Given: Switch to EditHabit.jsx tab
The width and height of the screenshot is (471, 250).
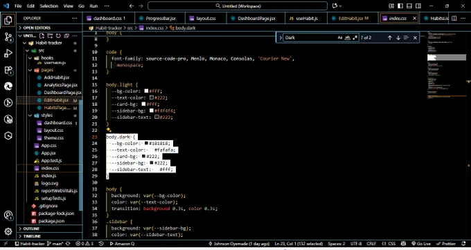Looking at the screenshot, I should coord(353,18).
